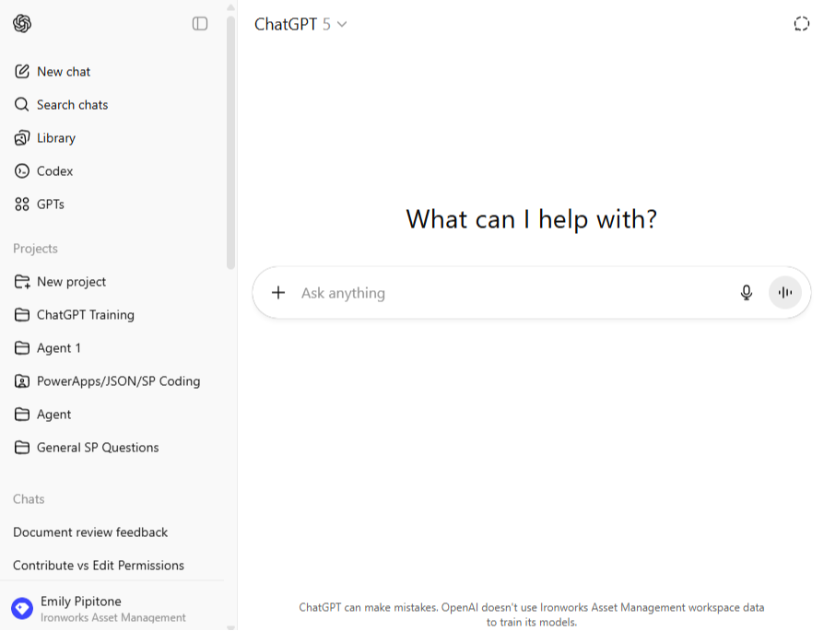Click the microphone dictate icon
The image size is (824, 631).
tap(747, 293)
